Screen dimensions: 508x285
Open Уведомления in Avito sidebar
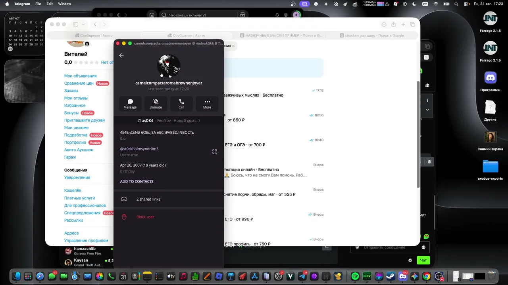point(77,178)
